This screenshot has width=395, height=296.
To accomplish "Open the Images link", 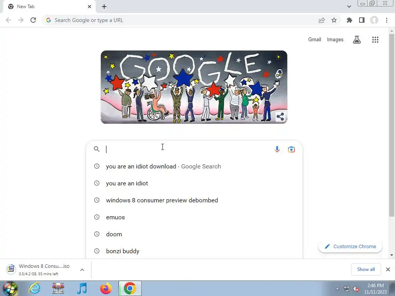I will click(x=335, y=40).
